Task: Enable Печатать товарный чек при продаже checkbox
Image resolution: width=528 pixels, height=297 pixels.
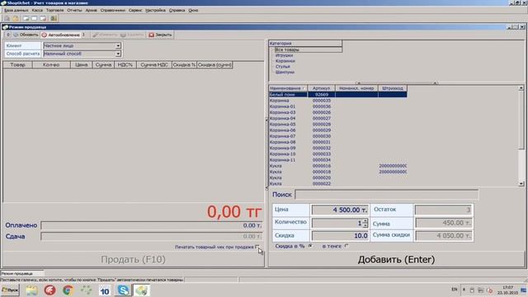Action: [257, 247]
